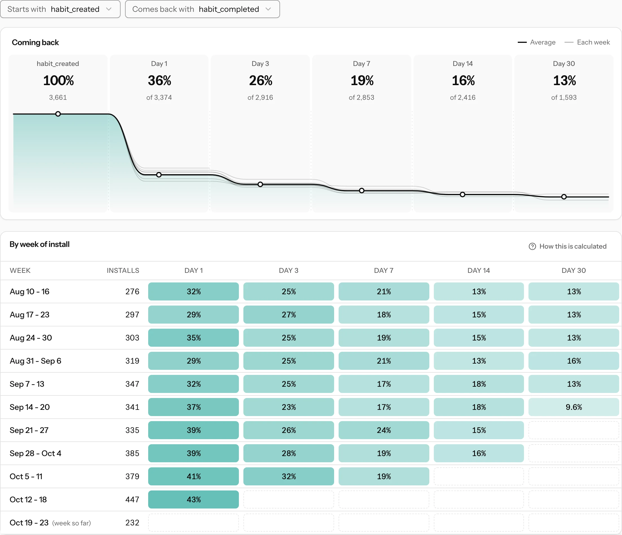Select the Day 30 chart data point
This screenshot has height=535, width=622.
tap(564, 197)
